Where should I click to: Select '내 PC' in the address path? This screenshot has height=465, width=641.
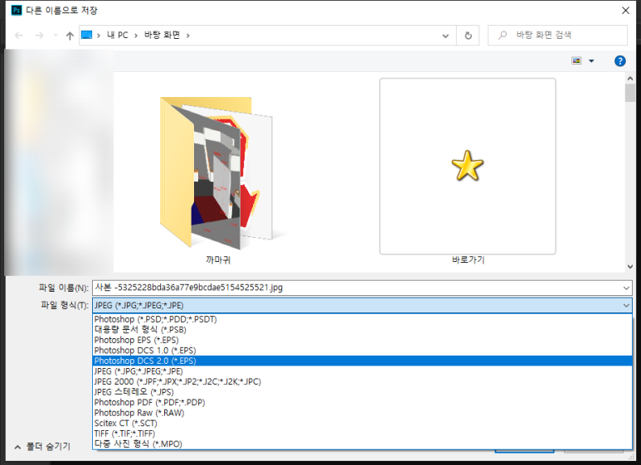(118, 35)
